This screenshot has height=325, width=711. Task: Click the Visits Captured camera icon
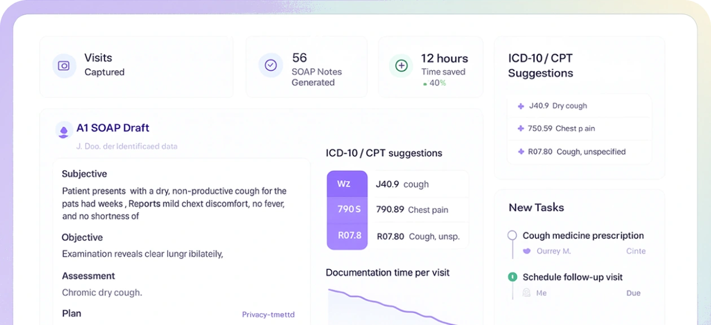(64, 66)
